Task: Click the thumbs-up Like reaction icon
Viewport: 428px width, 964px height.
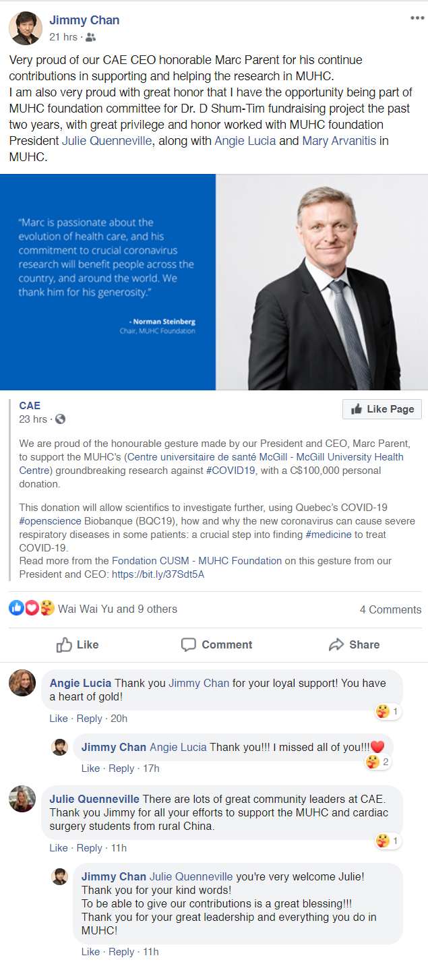Action: [x=16, y=608]
